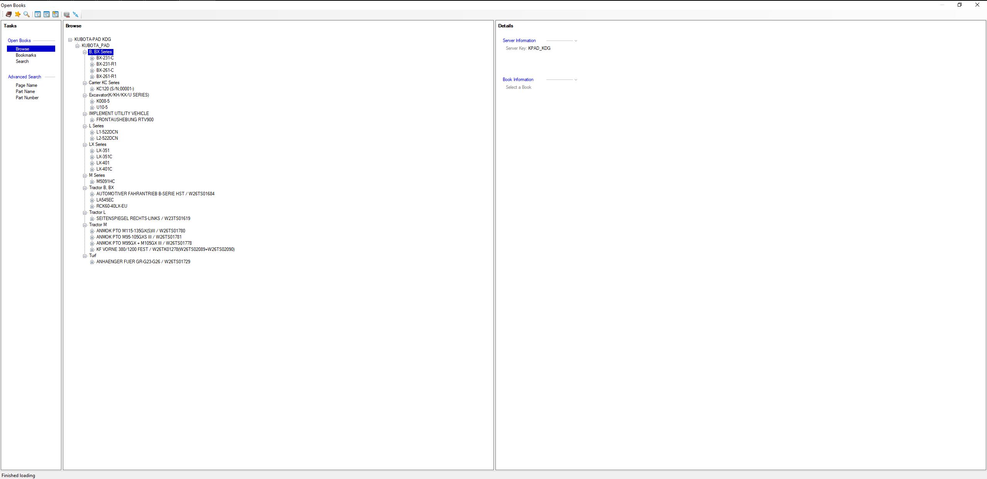This screenshot has width=987, height=479.
Task: Select the BX-261-C book
Action: click(105, 70)
